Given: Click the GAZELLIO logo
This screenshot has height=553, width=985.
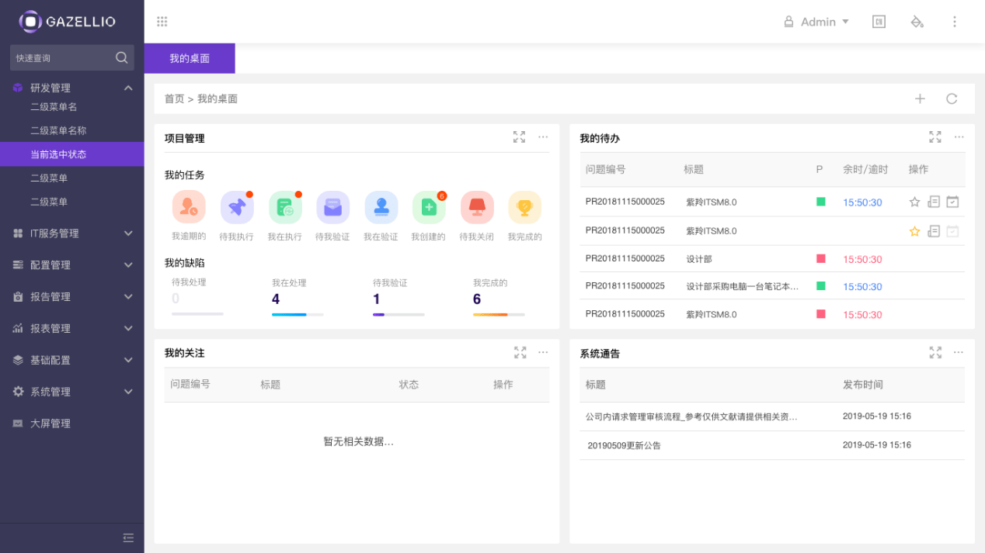Looking at the screenshot, I should click(67, 22).
